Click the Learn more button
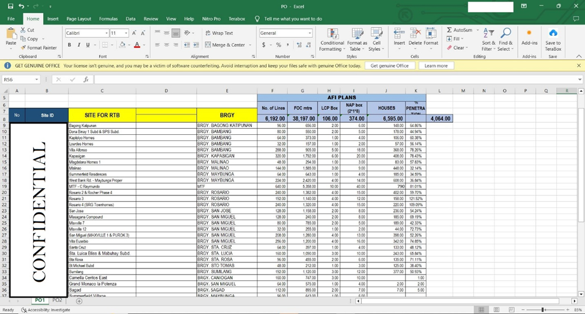 [436, 65]
